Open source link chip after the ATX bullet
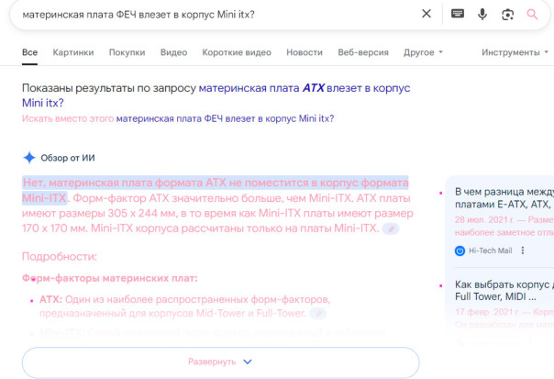 point(318,314)
